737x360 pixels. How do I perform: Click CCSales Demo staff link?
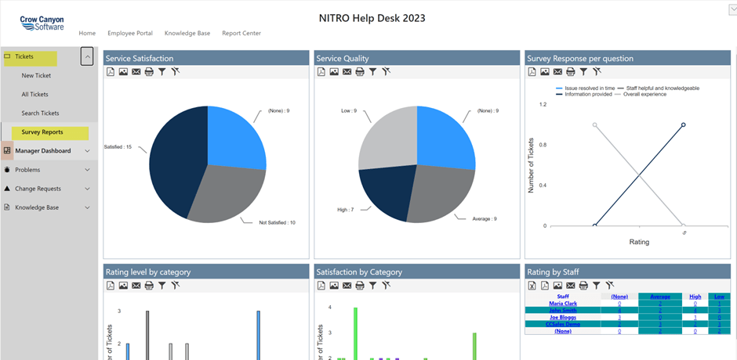[x=563, y=324]
